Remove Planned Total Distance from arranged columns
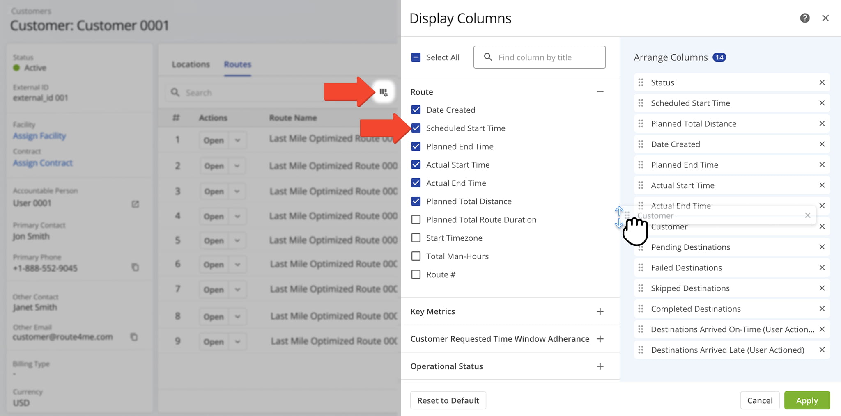Screen dimensions: 841x416 click(822, 123)
